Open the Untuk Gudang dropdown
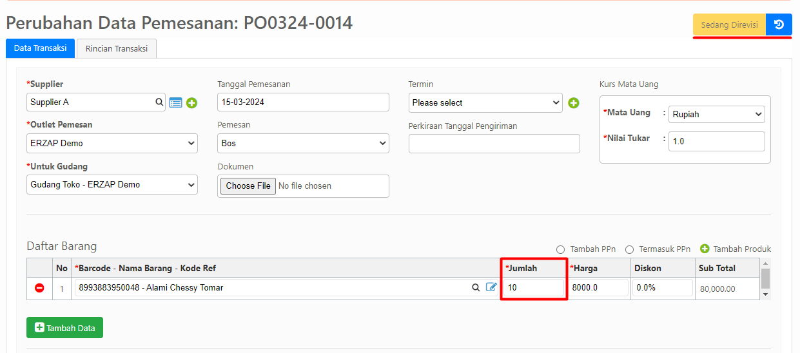800x353 pixels. click(112, 184)
